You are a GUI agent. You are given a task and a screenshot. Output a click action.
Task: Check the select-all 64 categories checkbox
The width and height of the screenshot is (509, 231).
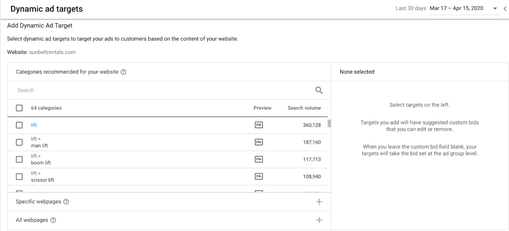19,108
